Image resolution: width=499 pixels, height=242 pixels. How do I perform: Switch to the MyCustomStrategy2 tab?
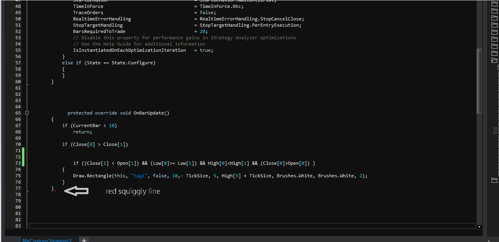47,240
